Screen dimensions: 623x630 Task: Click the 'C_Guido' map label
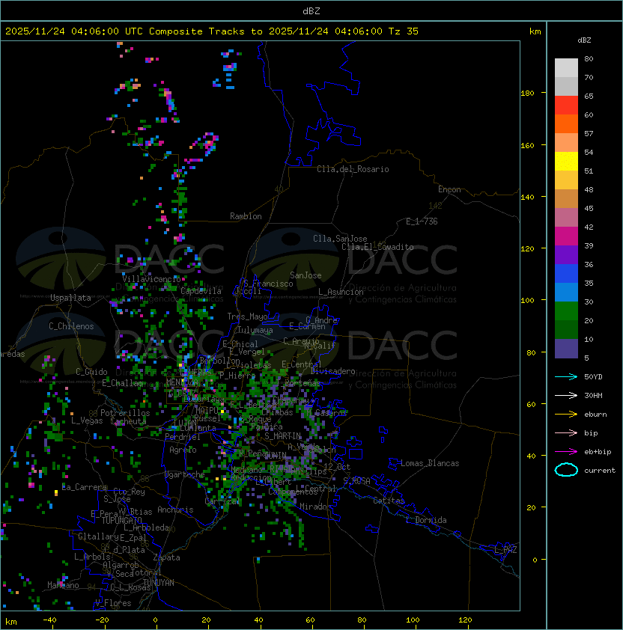91,372
